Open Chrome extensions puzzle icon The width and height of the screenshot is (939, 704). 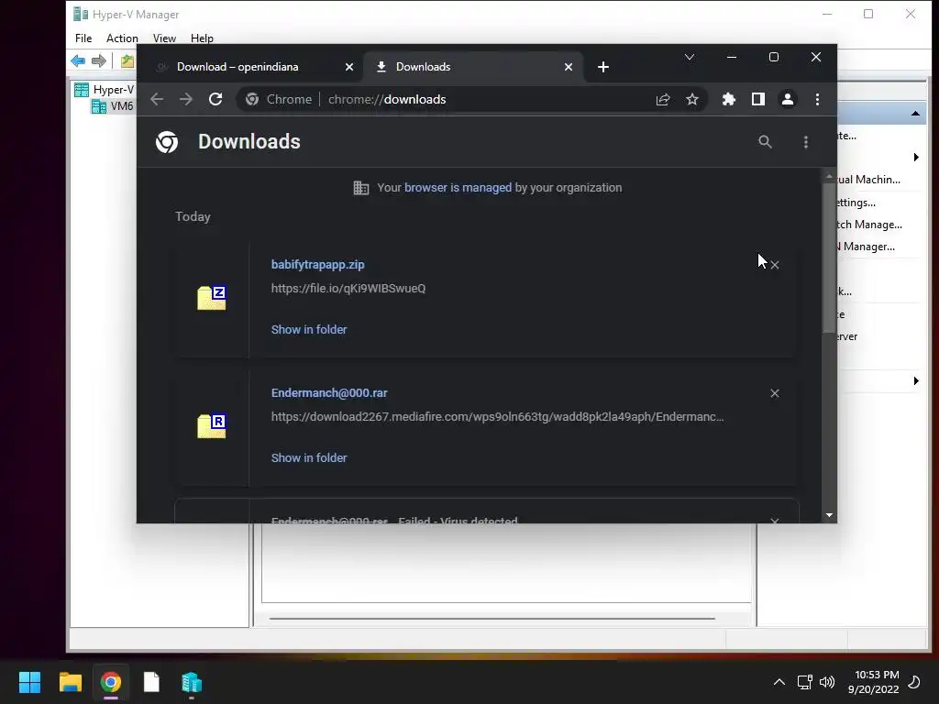point(728,99)
